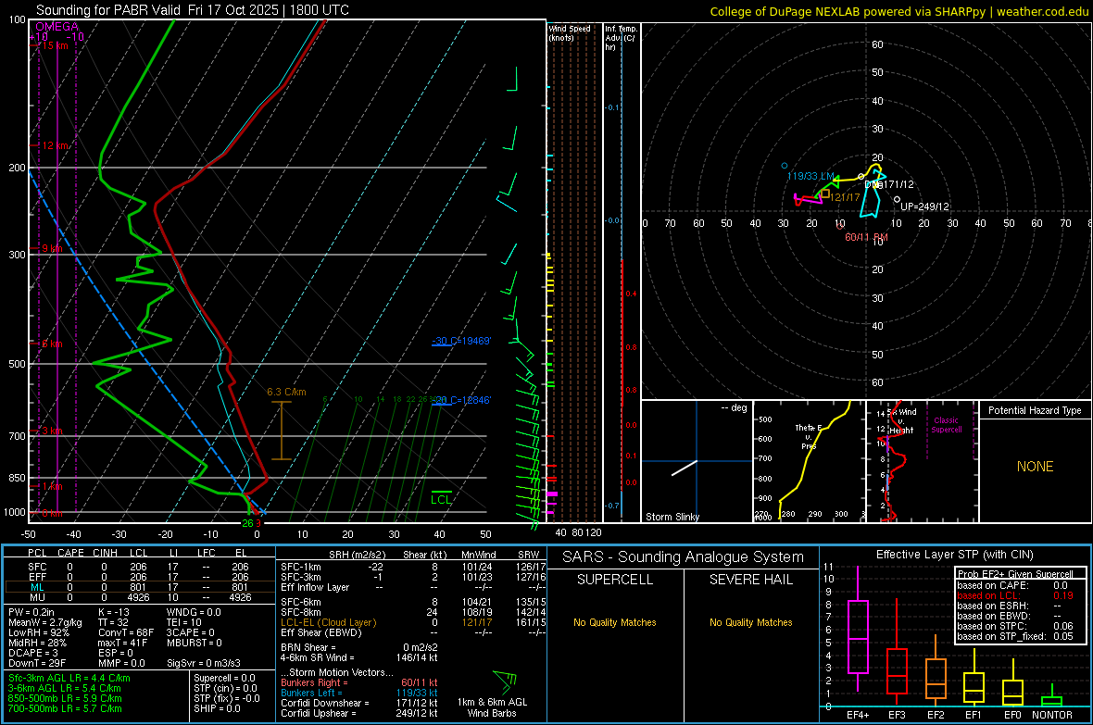
Task: Click the MBURST = 0 value
Action: (x=195, y=643)
